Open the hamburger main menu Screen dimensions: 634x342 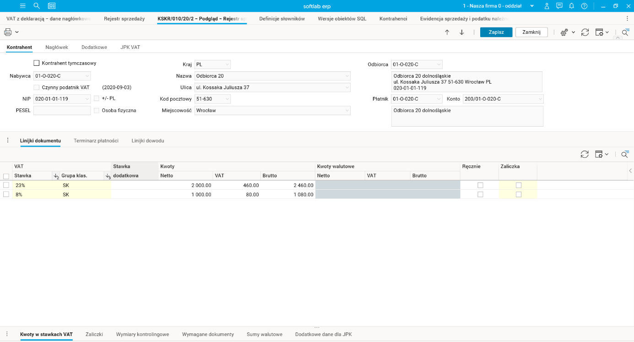point(23,6)
